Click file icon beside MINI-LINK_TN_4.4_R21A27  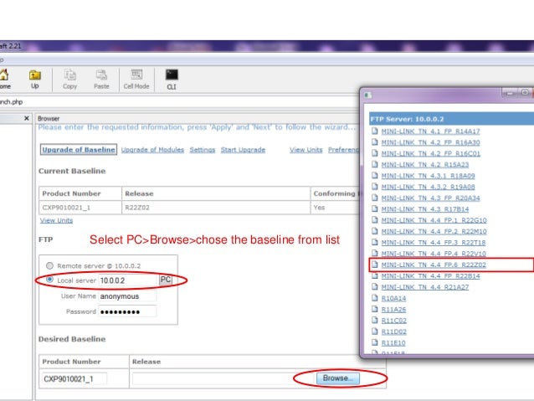pyautogui.click(x=375, y=287)
